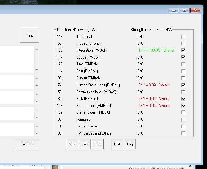
Task: Click the 'Process Groups' label
Action: [88, 43]
